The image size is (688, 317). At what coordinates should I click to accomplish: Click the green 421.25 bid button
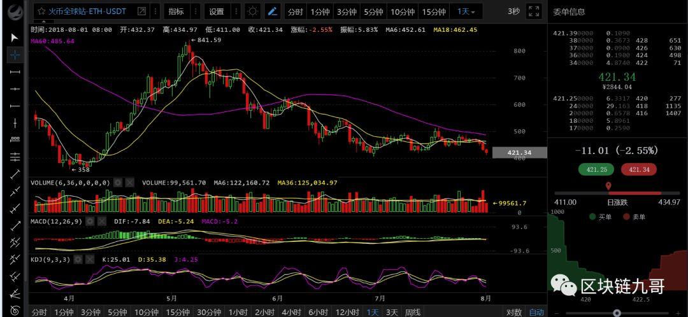click(596, 170)
